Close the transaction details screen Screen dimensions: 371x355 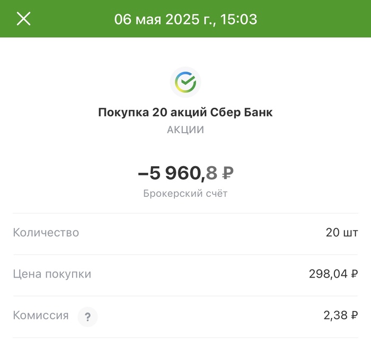click(24, 19)
